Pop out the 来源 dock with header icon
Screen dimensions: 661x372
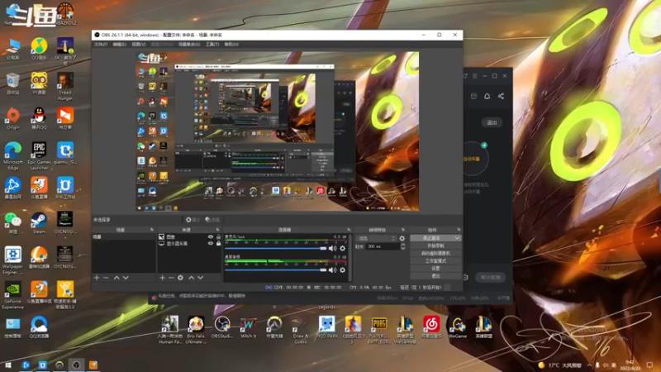point(217,230)
